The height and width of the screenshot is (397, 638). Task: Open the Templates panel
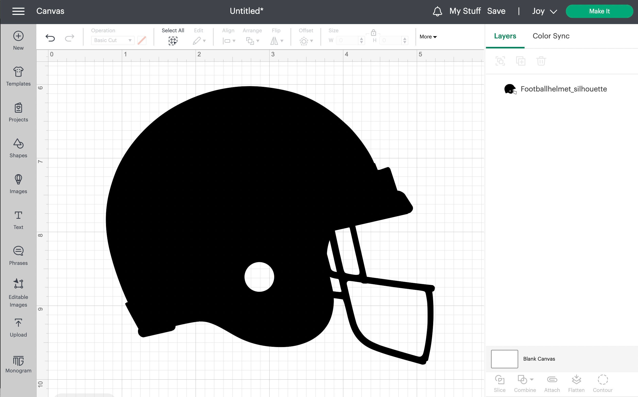click(18, 76)
